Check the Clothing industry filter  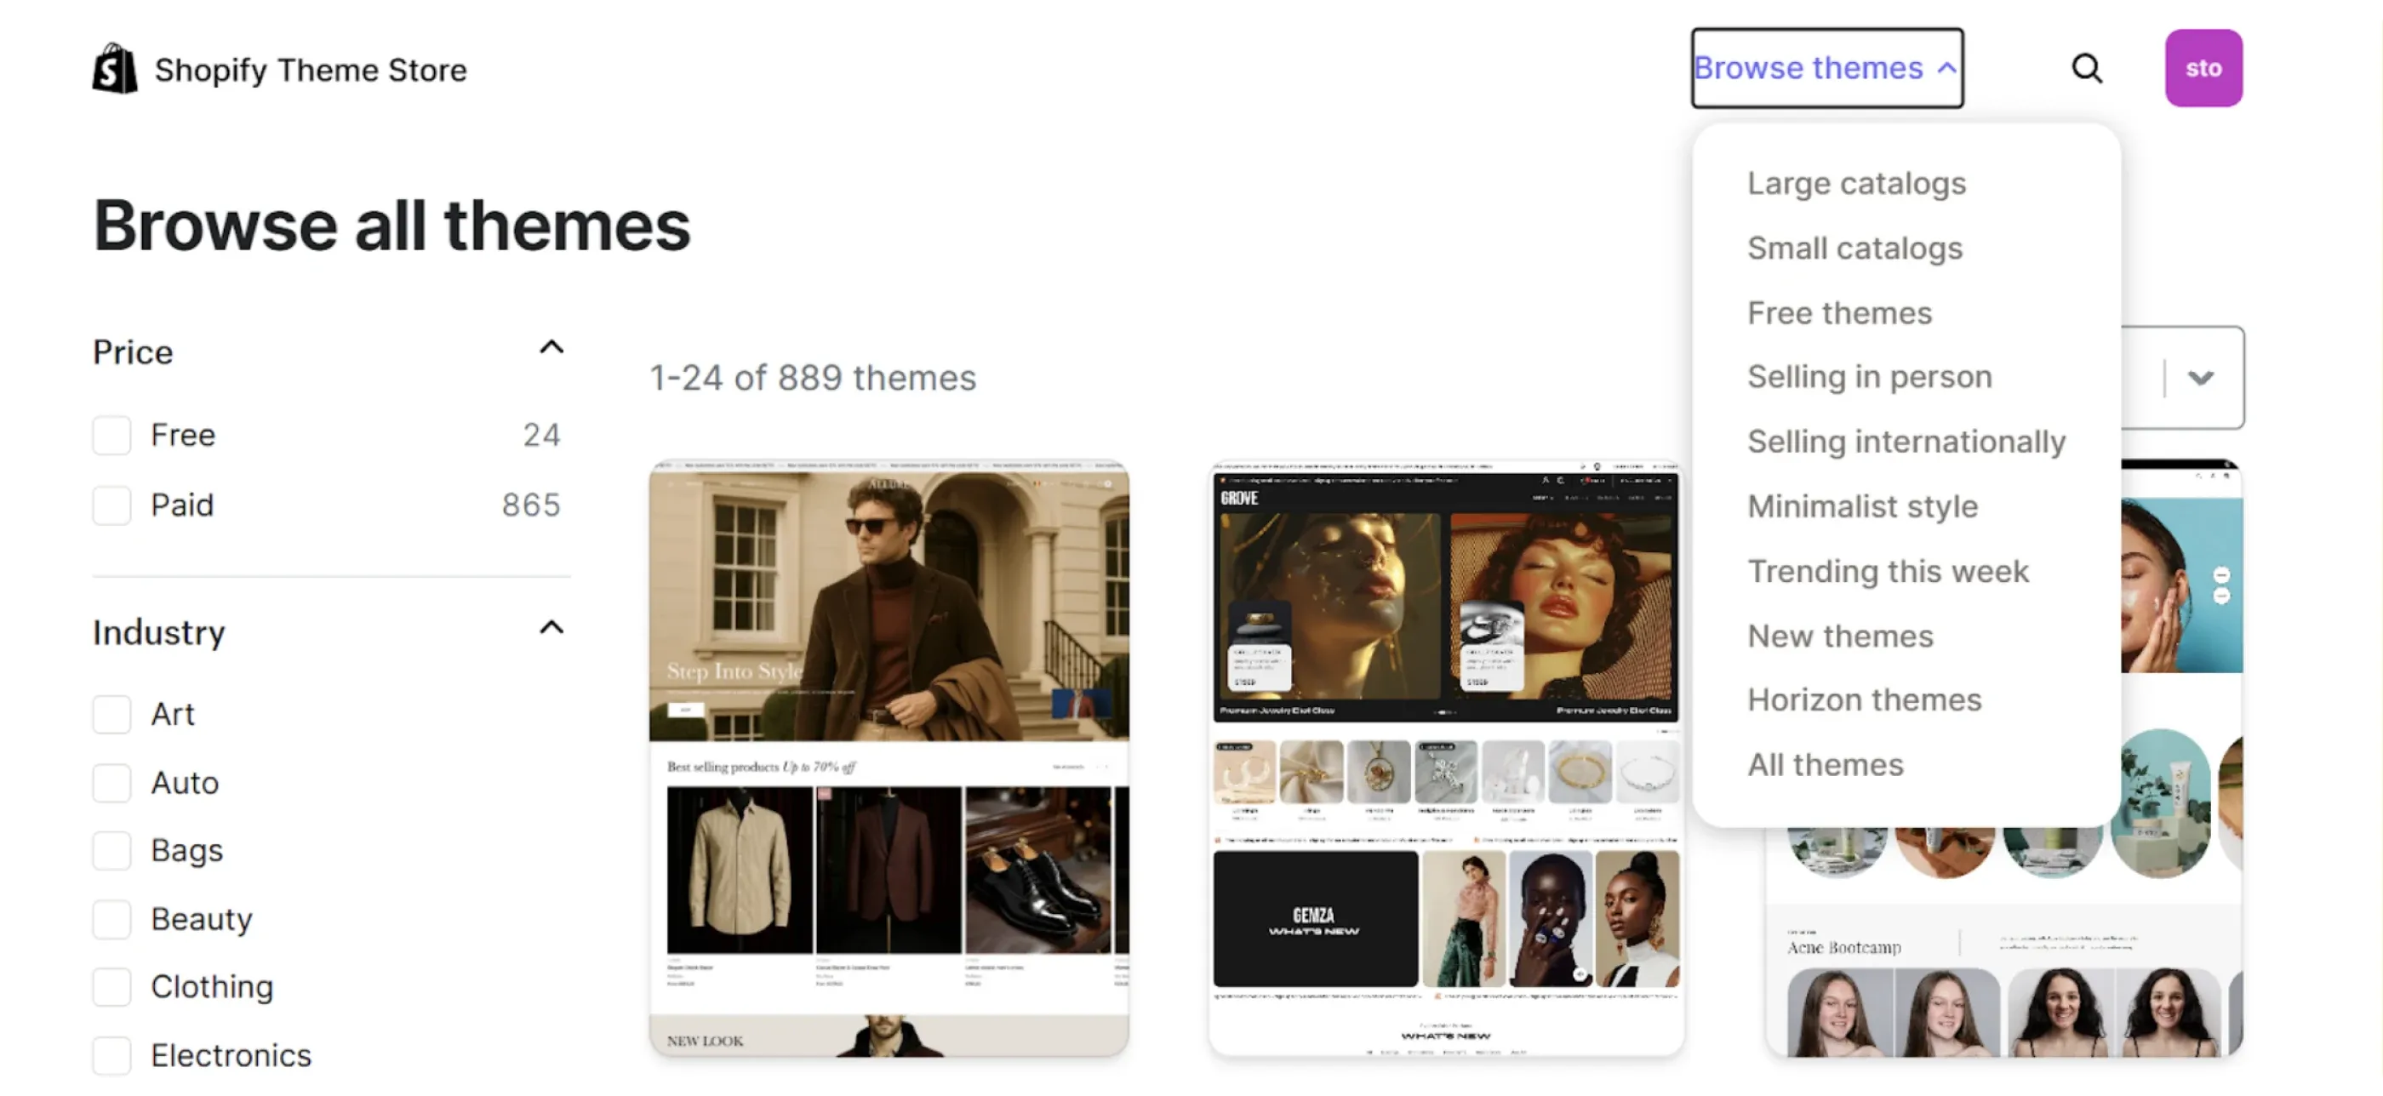(111, 987)
